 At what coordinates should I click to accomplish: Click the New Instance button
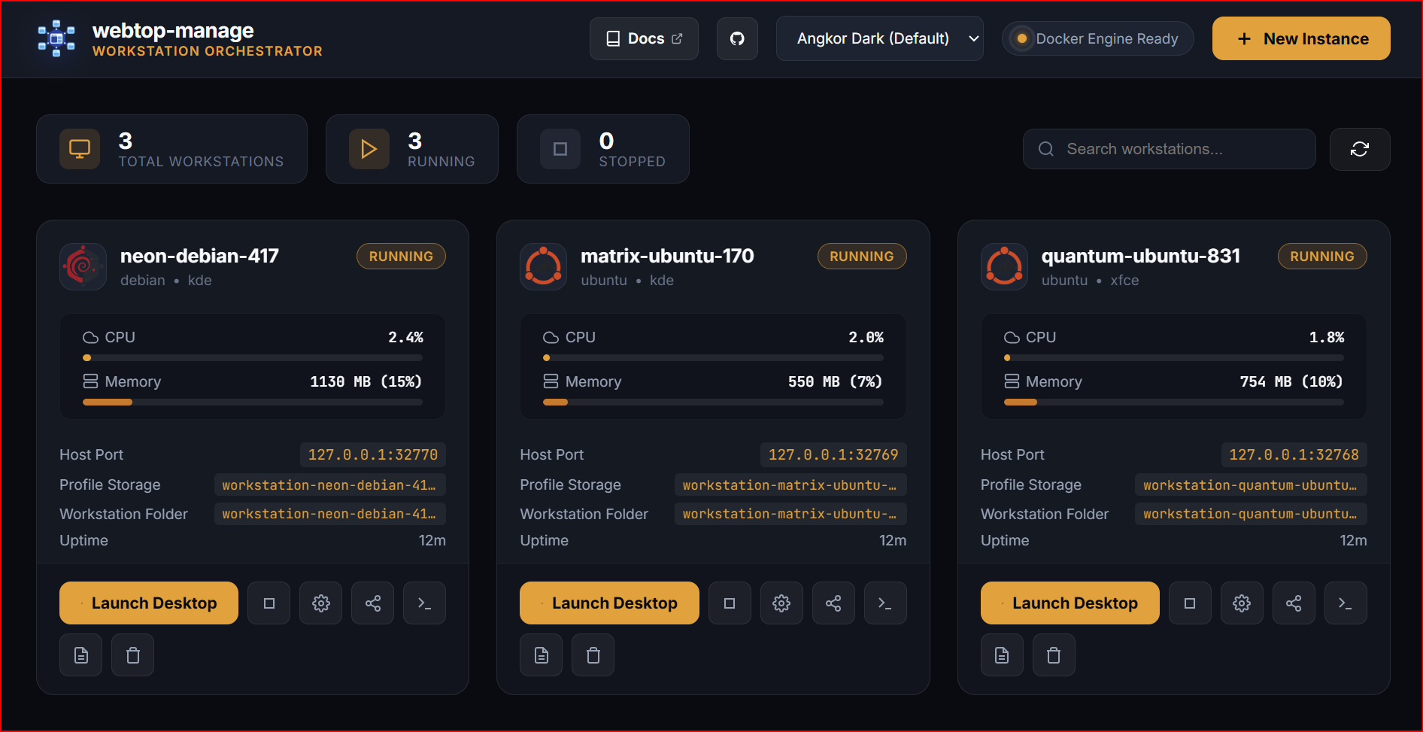1301,38
